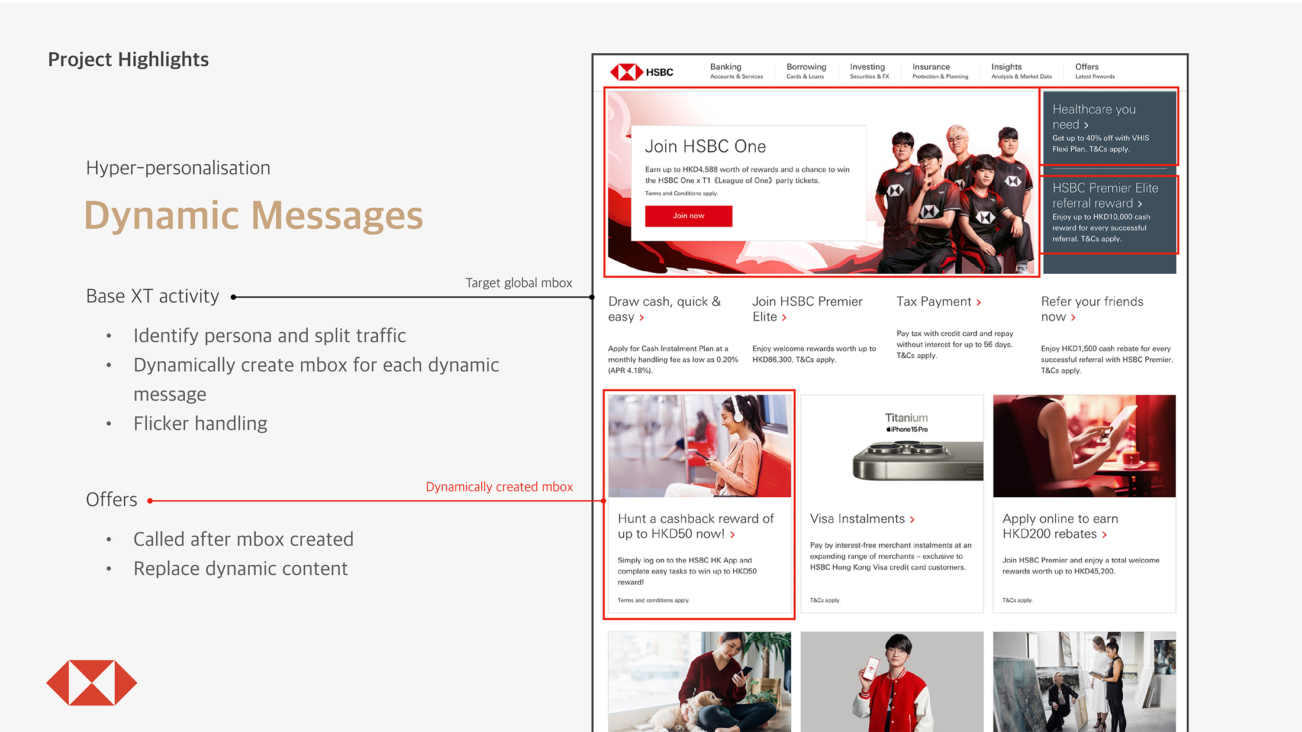Click the Titanium iPhone 15 Pro image
Screen dimensions: 1302x732
tap(892, 446)
